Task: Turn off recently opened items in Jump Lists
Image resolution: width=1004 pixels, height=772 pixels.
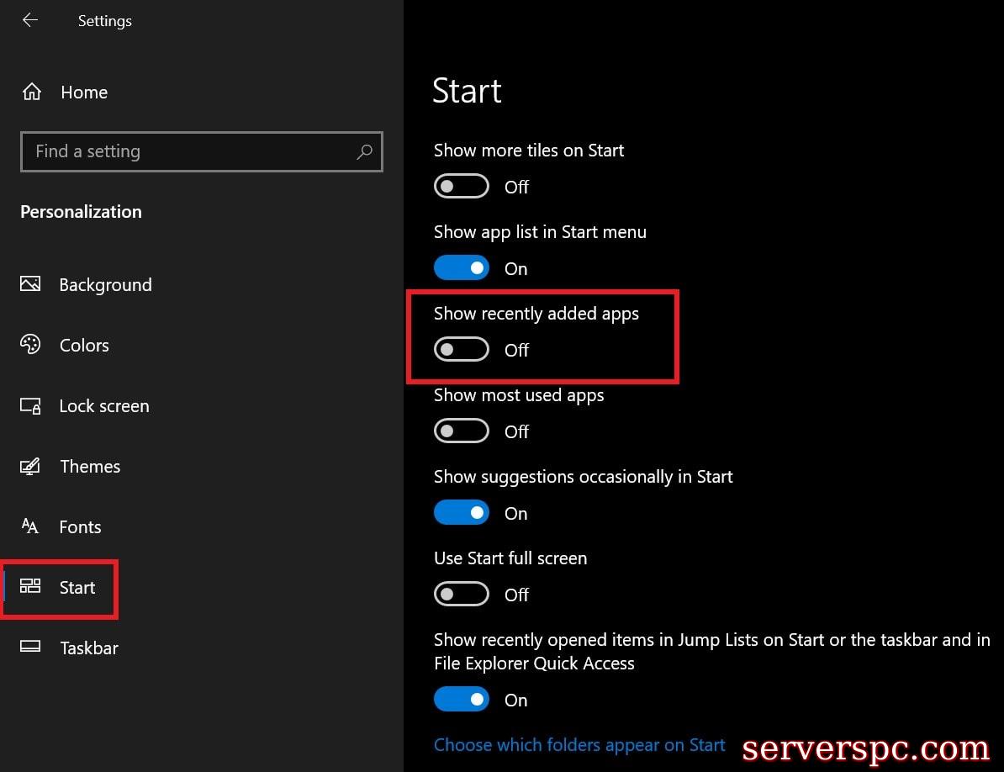Action: pyautogui.click(x=461, y=700)
